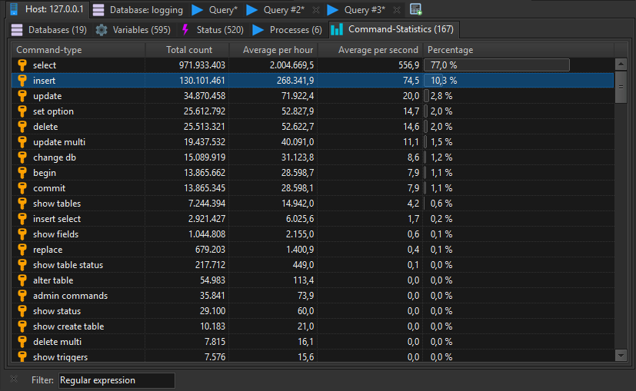Switch to Status (520) tab
This screenshot has height=391, width=636.
[x=212, y=30]
